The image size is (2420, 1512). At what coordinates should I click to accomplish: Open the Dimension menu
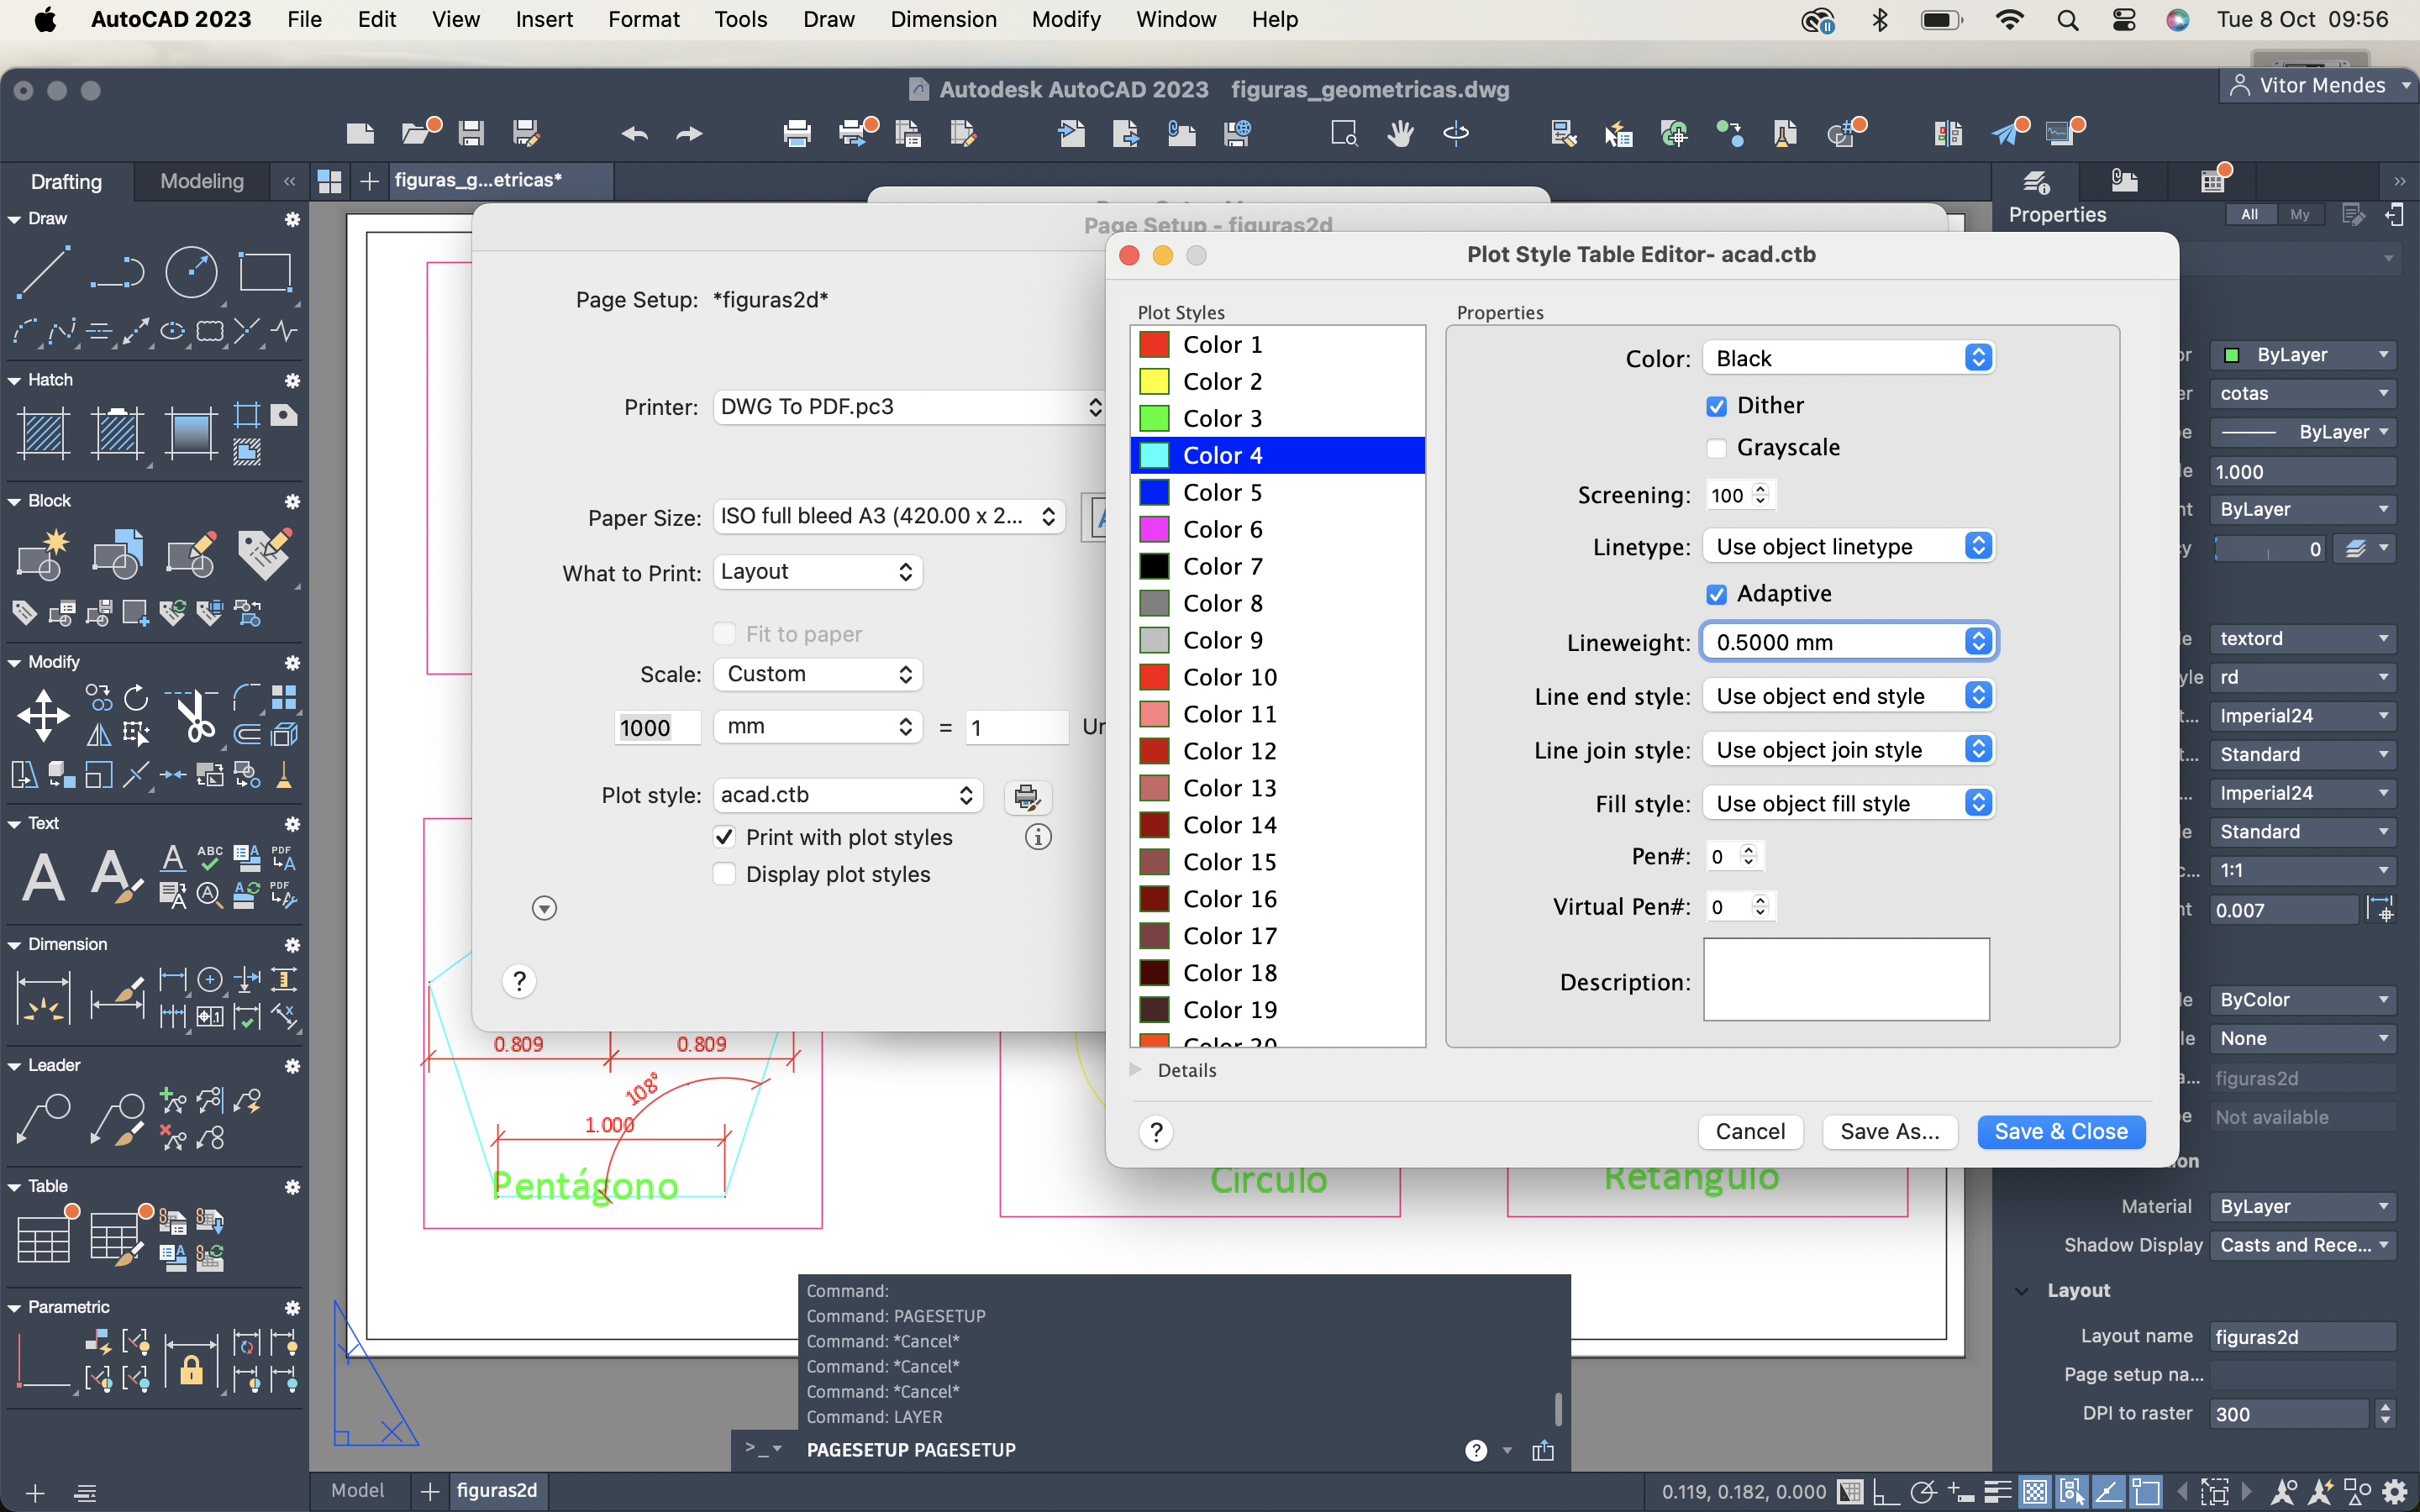click(x=943, y=19)
